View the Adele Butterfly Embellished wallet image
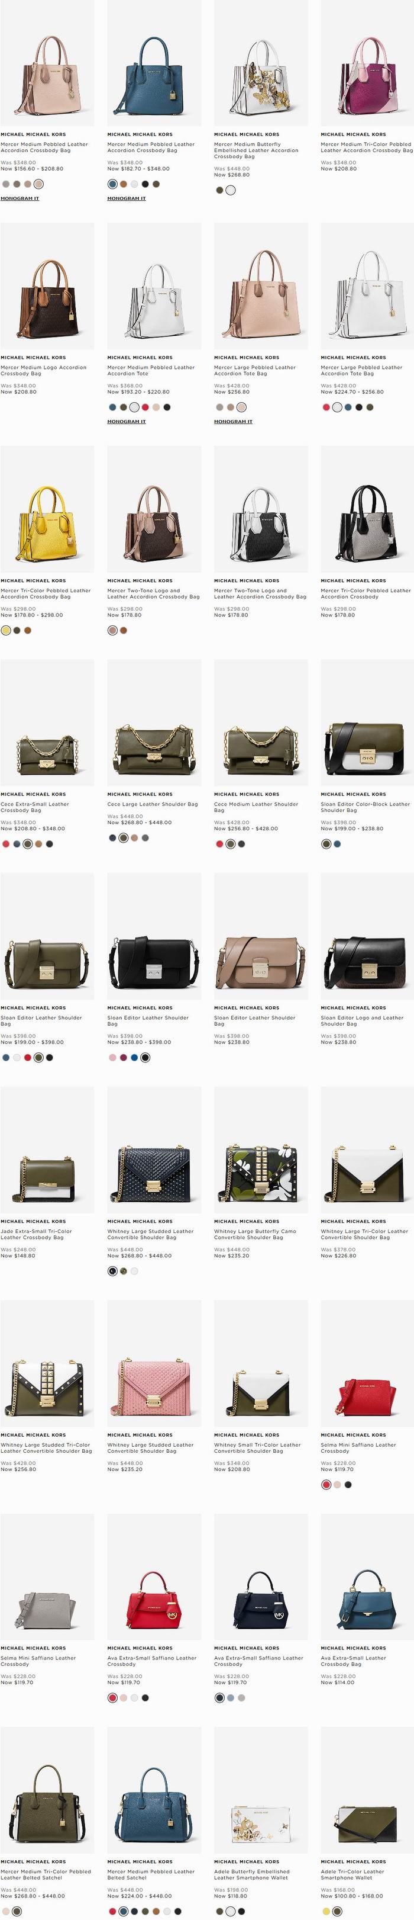414x1920 pixels. 261,1790
